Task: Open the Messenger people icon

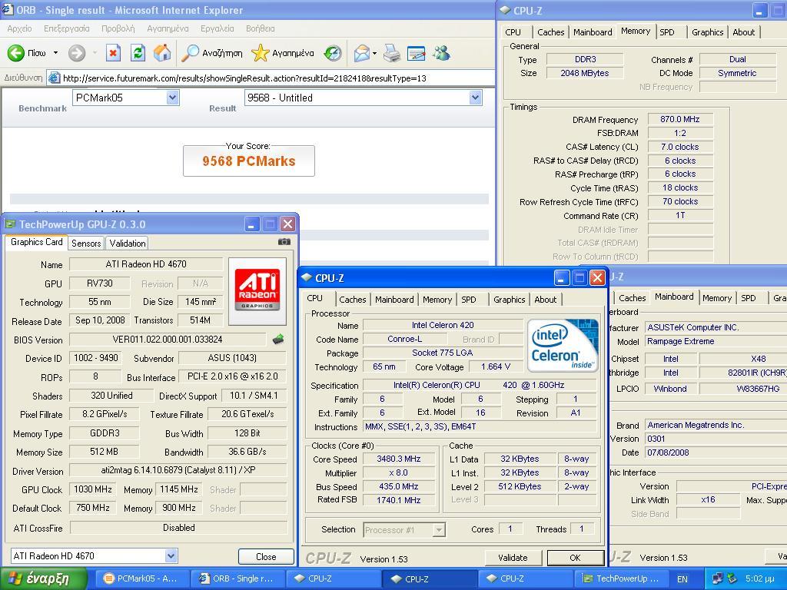Action: (x=442, y=53)
